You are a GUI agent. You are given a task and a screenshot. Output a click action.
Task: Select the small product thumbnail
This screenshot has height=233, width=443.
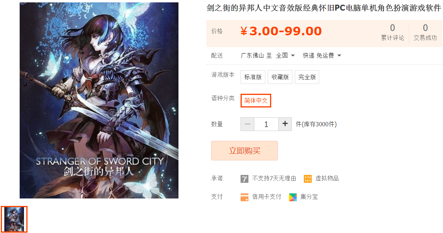click(14, 219)
